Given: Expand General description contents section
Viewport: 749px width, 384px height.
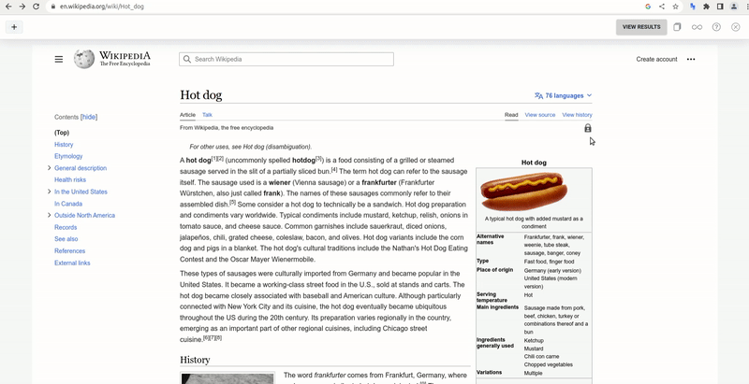Looking at the screenshot, I should click(x=50, y=167).
